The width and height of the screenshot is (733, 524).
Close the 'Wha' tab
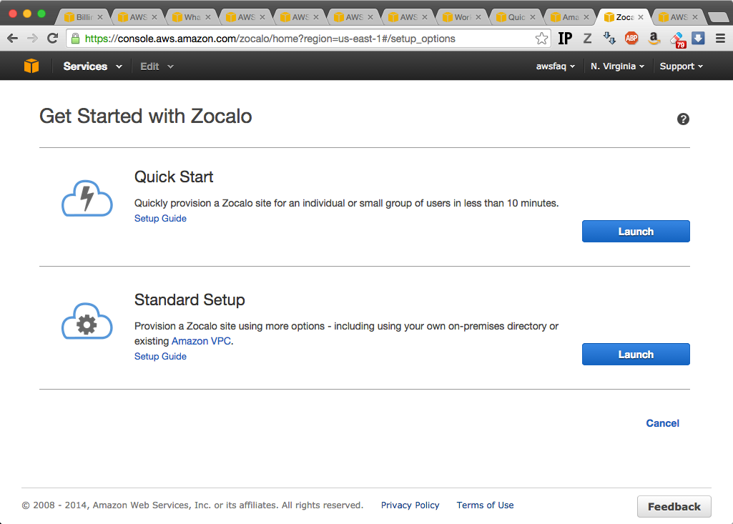tap(208, 17)
